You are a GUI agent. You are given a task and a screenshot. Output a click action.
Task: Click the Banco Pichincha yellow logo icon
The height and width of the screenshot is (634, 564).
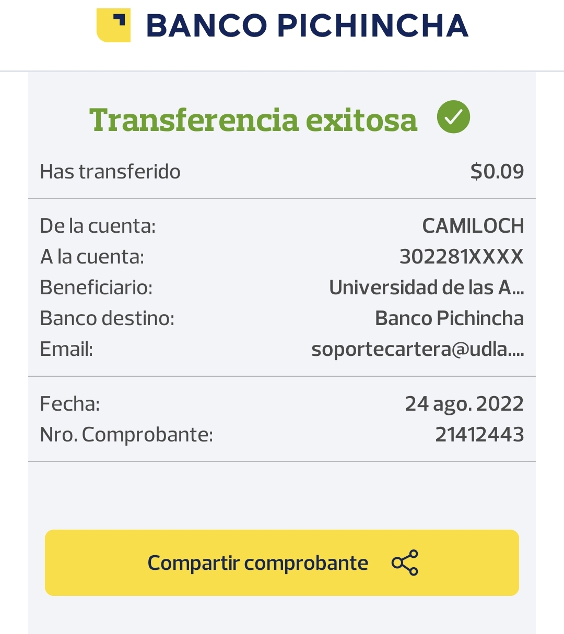[113, 25]
